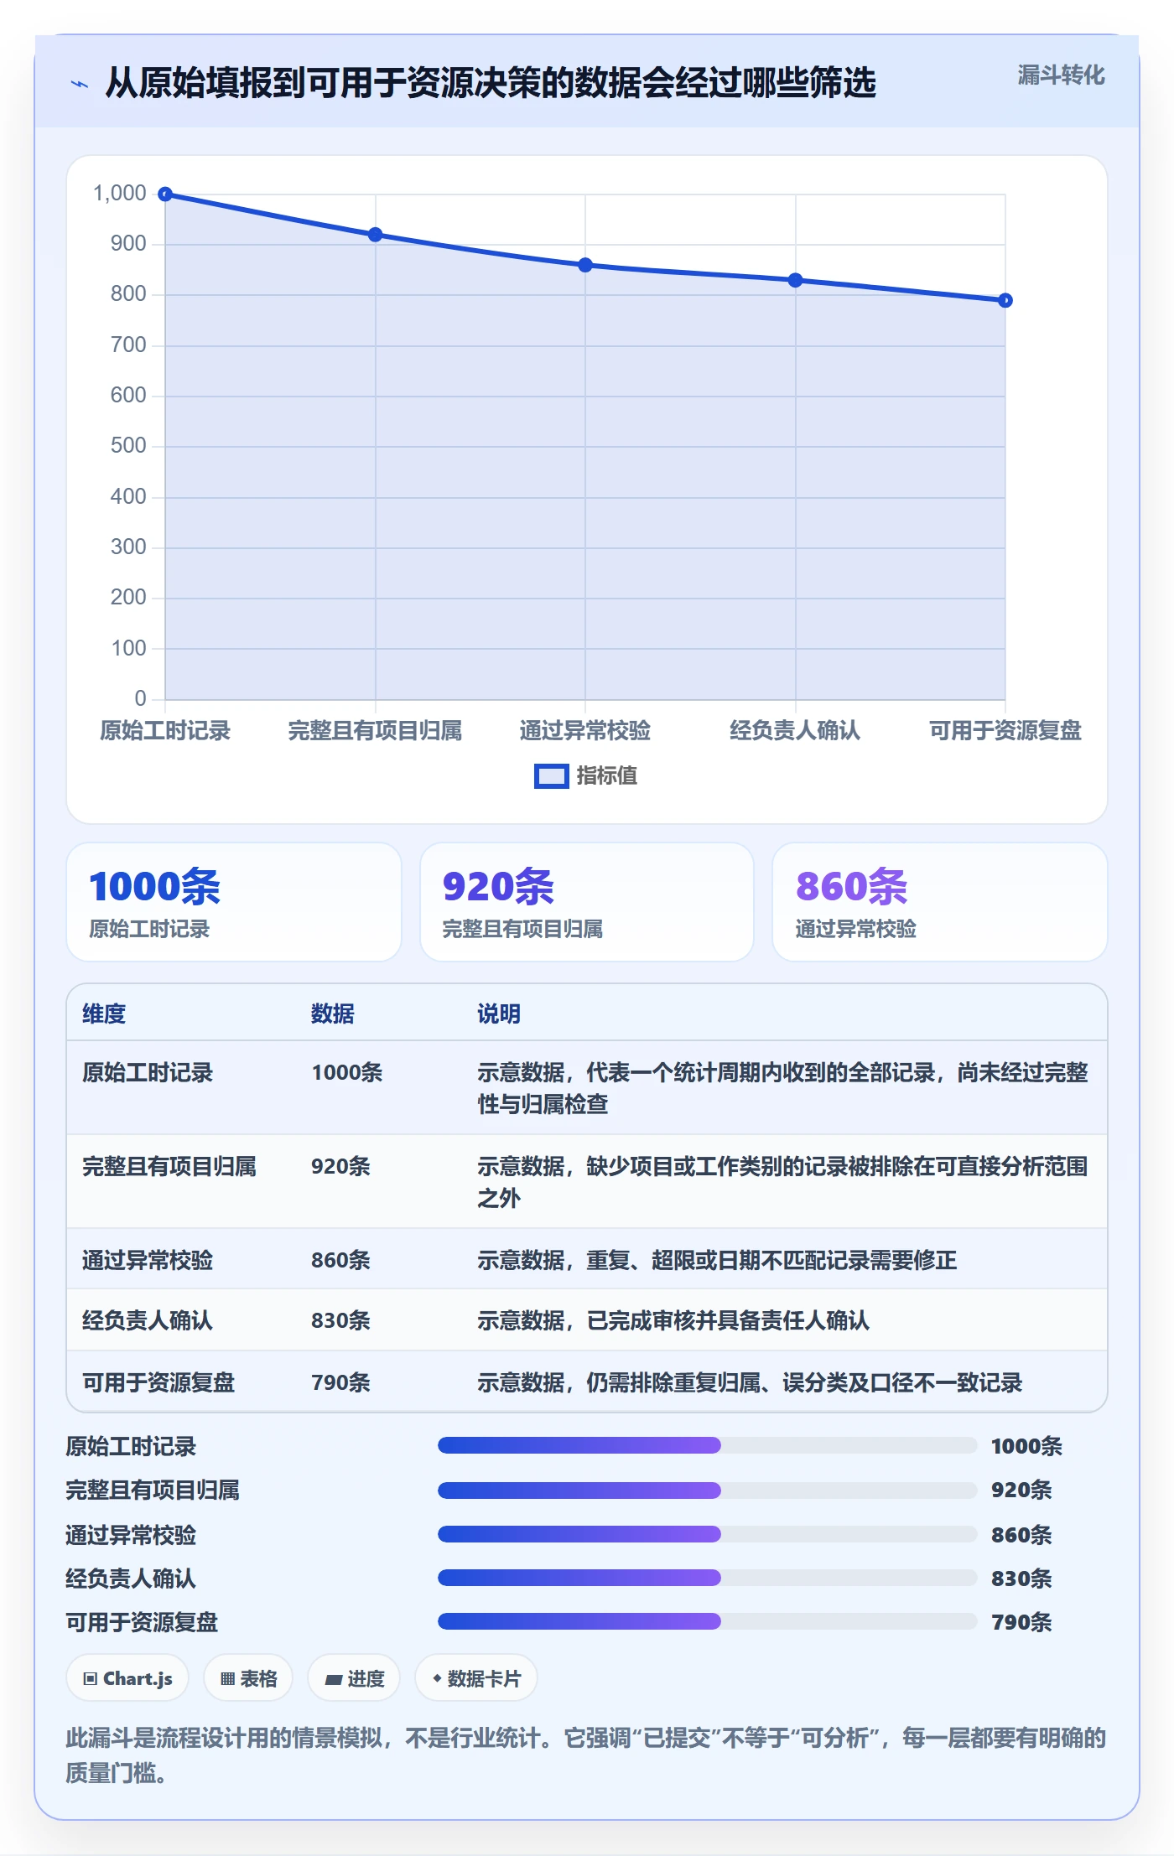
Task: Select the 原始工时记录 cell in the table
Action: point(148,1072)
